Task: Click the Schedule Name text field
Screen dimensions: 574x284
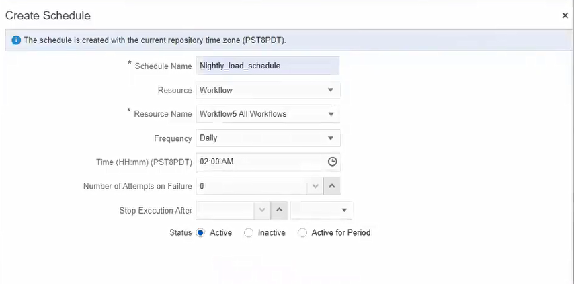Action: [x=268, y=66]
